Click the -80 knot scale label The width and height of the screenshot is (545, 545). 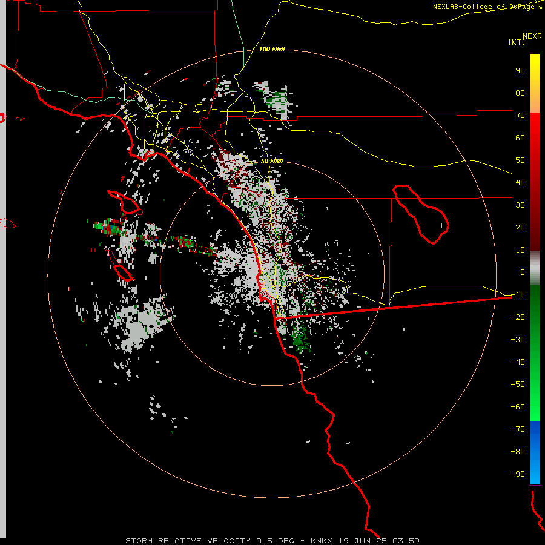click(x=518, y=452)
